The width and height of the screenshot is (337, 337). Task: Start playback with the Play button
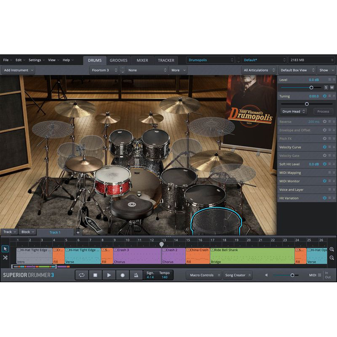pyautogui.click(x=109, y=275)
